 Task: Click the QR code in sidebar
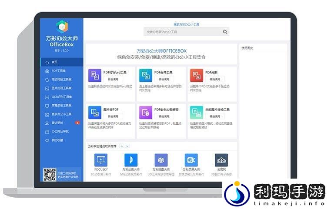(x=50, y=175)
